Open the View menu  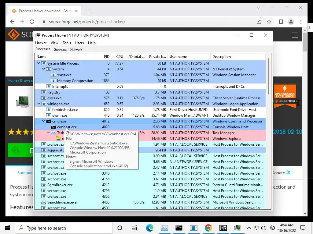54,43
